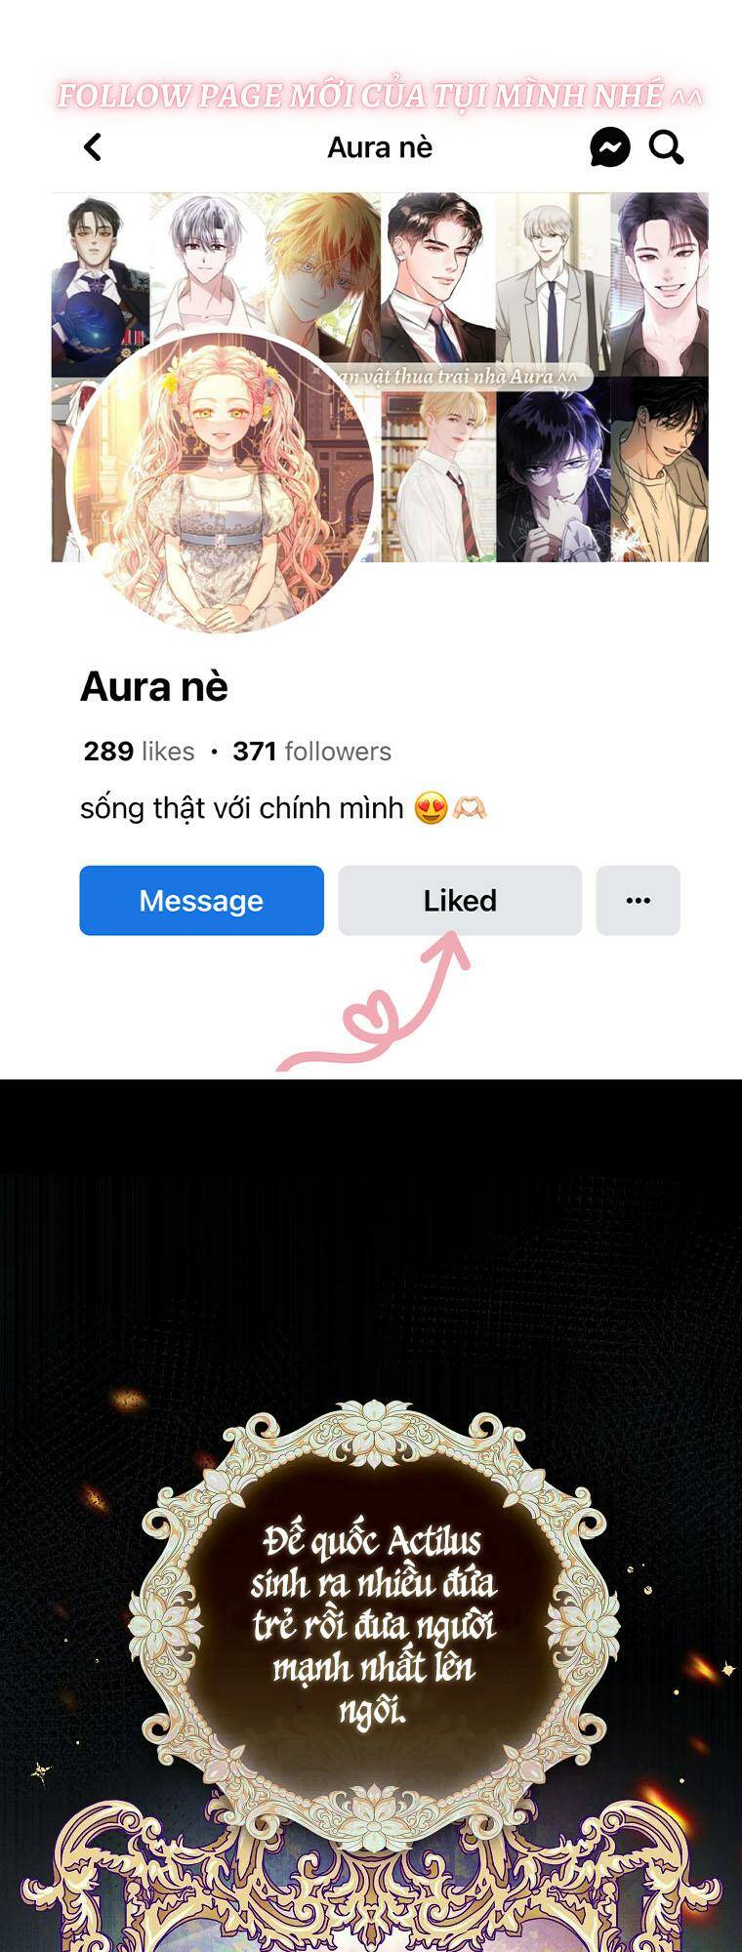
Task: Click the blue Message button
Action: (201, 900)
